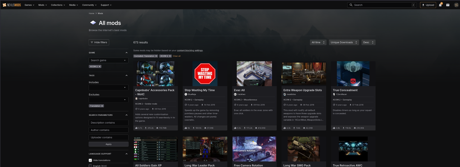Click file size icon on Evac All card
This screenshot has height=167, width=460.
256,128
